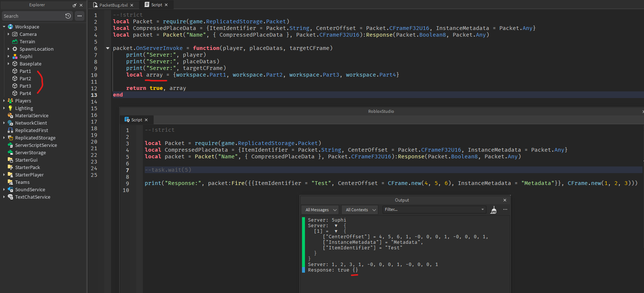Close the Explorer panel
Image resolution: width=644 pixels, height=293 pixels.
tap(81, 5)
